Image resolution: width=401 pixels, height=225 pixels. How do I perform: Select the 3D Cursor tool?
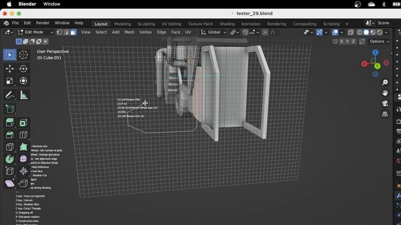(x=23, y=55)
